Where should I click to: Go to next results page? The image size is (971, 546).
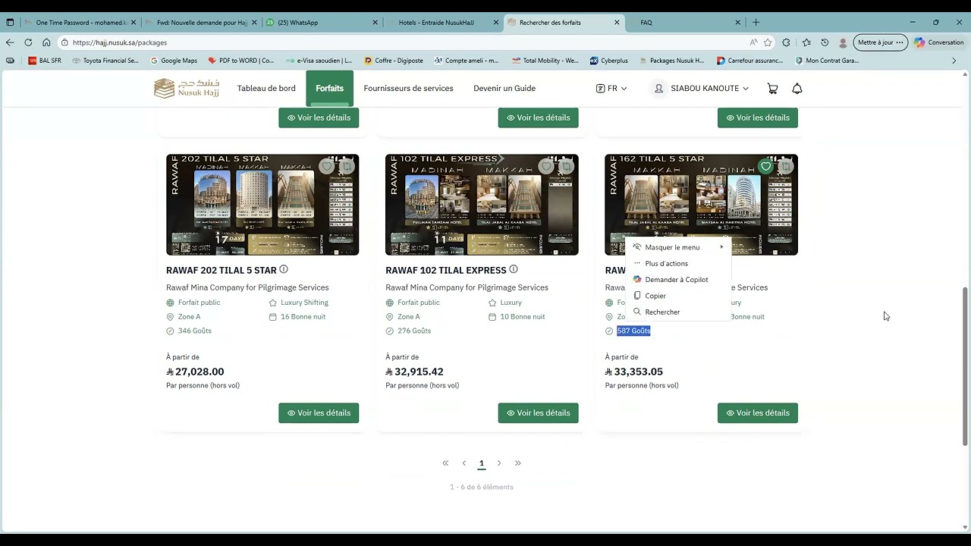click(x=499, y=463)
